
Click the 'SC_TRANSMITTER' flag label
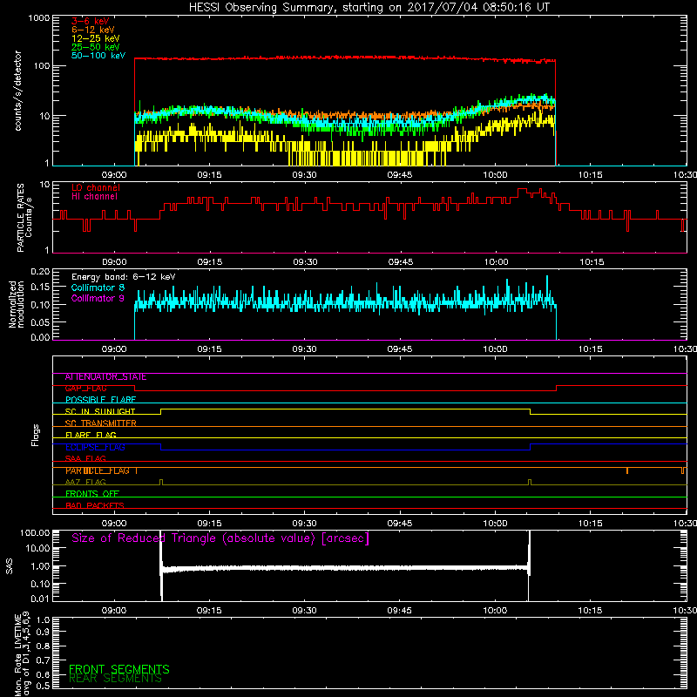pyautogui.click(x=100, y=423)
